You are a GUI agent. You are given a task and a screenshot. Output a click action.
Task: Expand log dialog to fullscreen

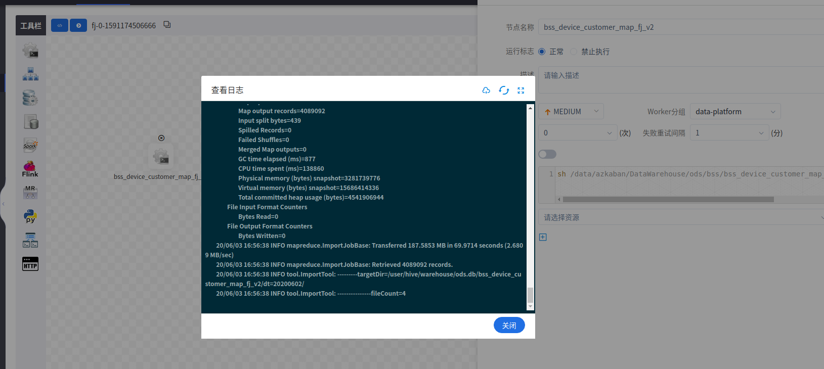[x=521, y=90]
